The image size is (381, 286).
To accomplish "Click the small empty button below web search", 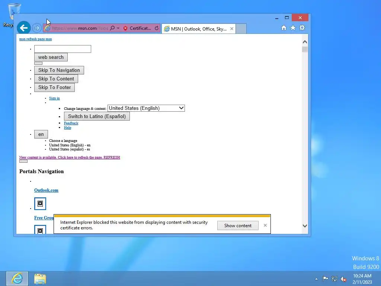I will pyautogui.click(x=38, y=63).
